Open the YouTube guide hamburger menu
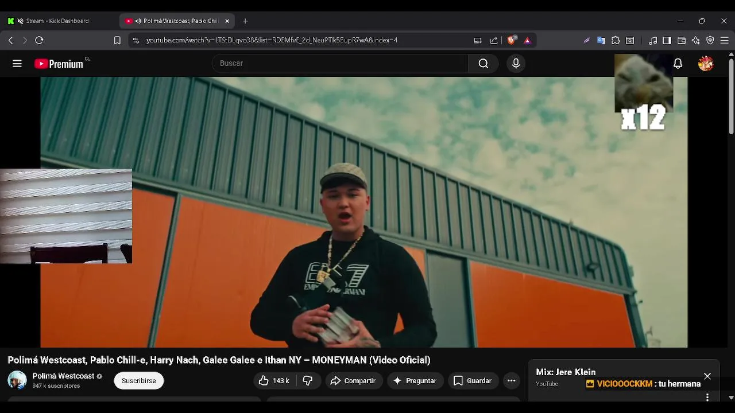The height and width of the screenshot is (413, 735). (17, 64)
